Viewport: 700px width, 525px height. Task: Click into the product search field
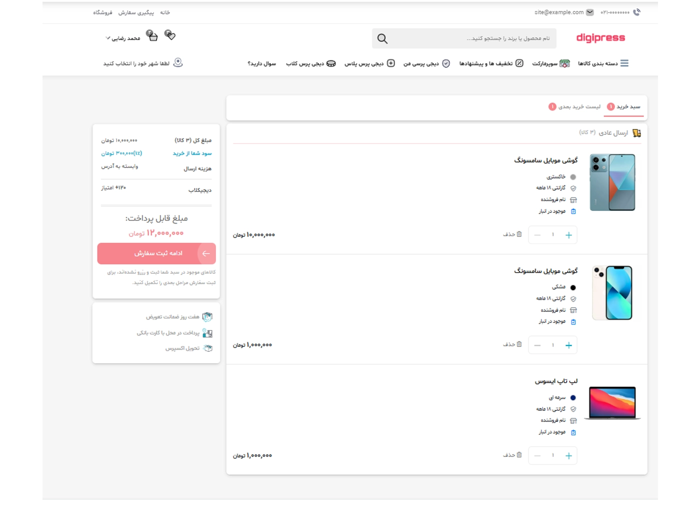[464, 38]
